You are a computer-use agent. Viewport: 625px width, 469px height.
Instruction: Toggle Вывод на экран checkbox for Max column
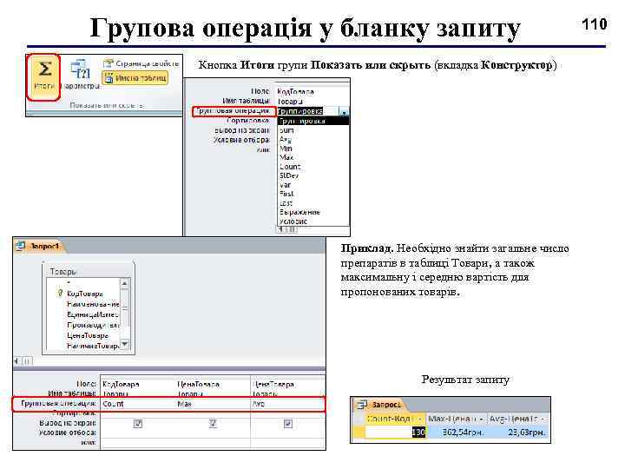click(213, 424)
